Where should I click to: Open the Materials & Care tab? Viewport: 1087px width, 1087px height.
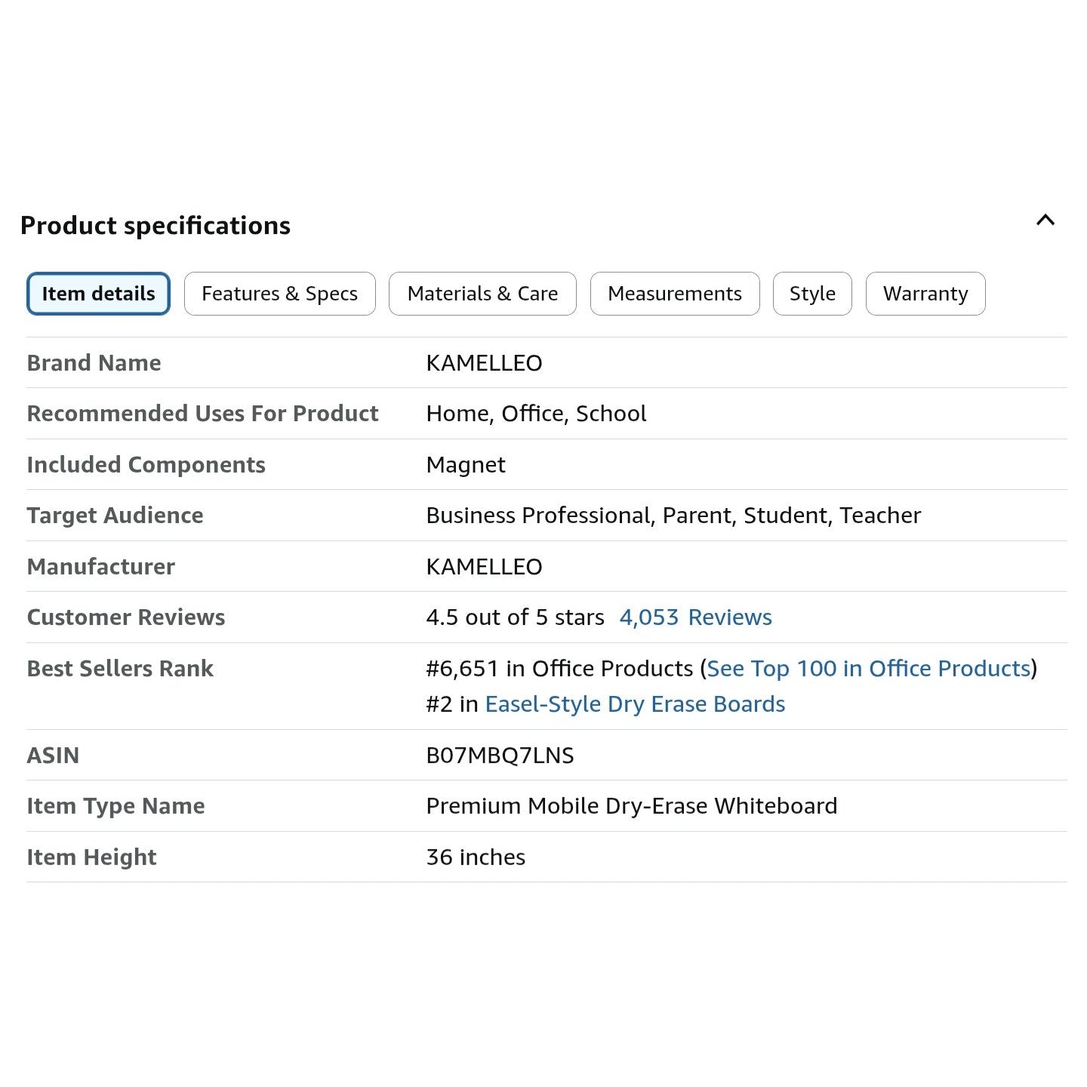pyautogui.click(x=482, y=294)
